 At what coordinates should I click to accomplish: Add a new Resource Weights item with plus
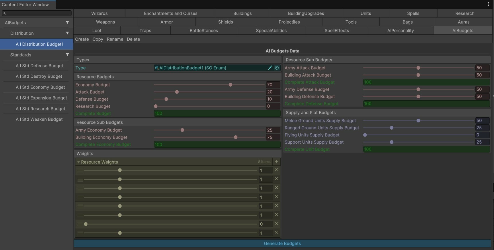(276, 162)
